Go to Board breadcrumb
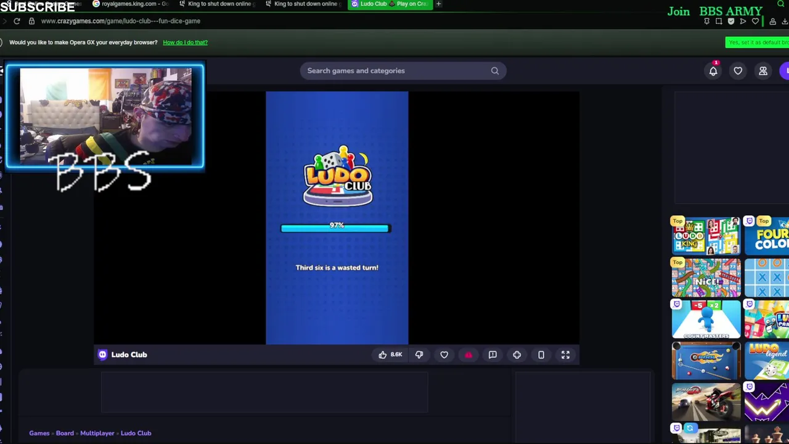This screenshot has height=444, width=789. [x=65, y=433]
